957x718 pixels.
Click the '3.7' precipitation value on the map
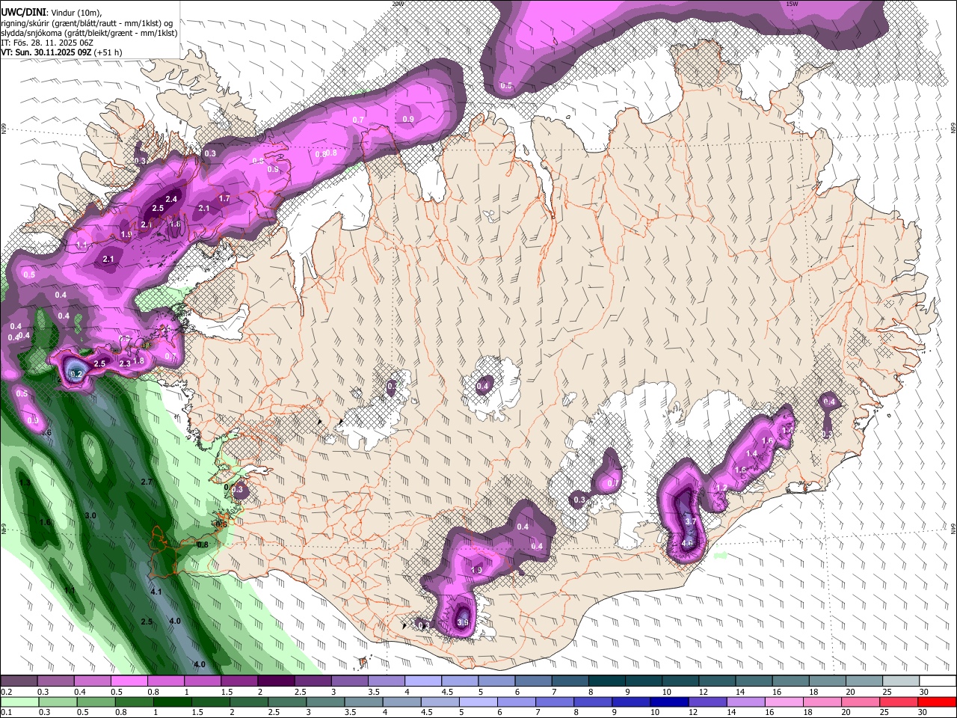pyautogui.click(x=691, y=521)
